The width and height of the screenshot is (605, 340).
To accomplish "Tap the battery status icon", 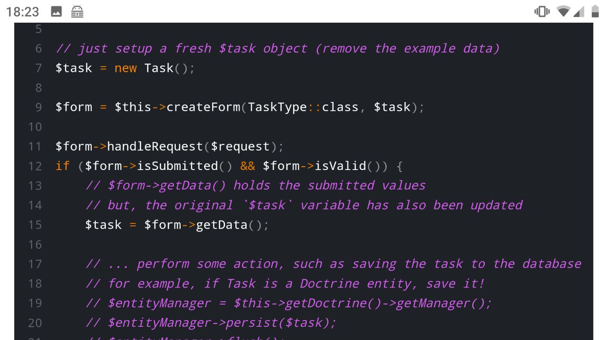I will pyautogui.click(x=595, y=11).
